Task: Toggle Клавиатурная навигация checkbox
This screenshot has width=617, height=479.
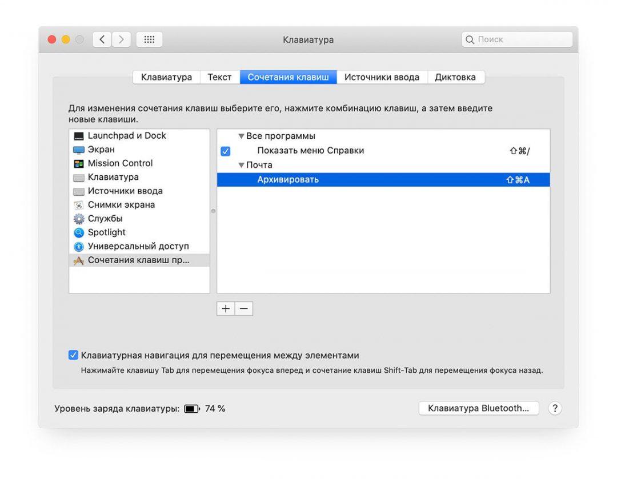Action: coord(73,355)
